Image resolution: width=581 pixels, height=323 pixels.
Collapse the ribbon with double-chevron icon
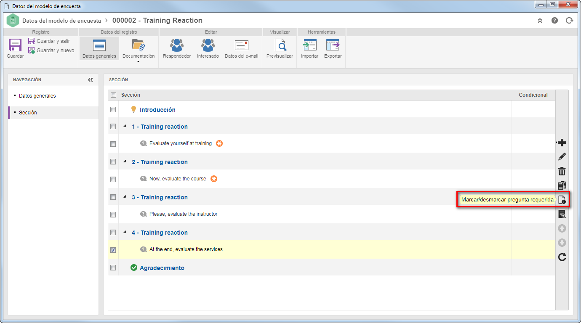pyautogui.click(x=540, y=20)
